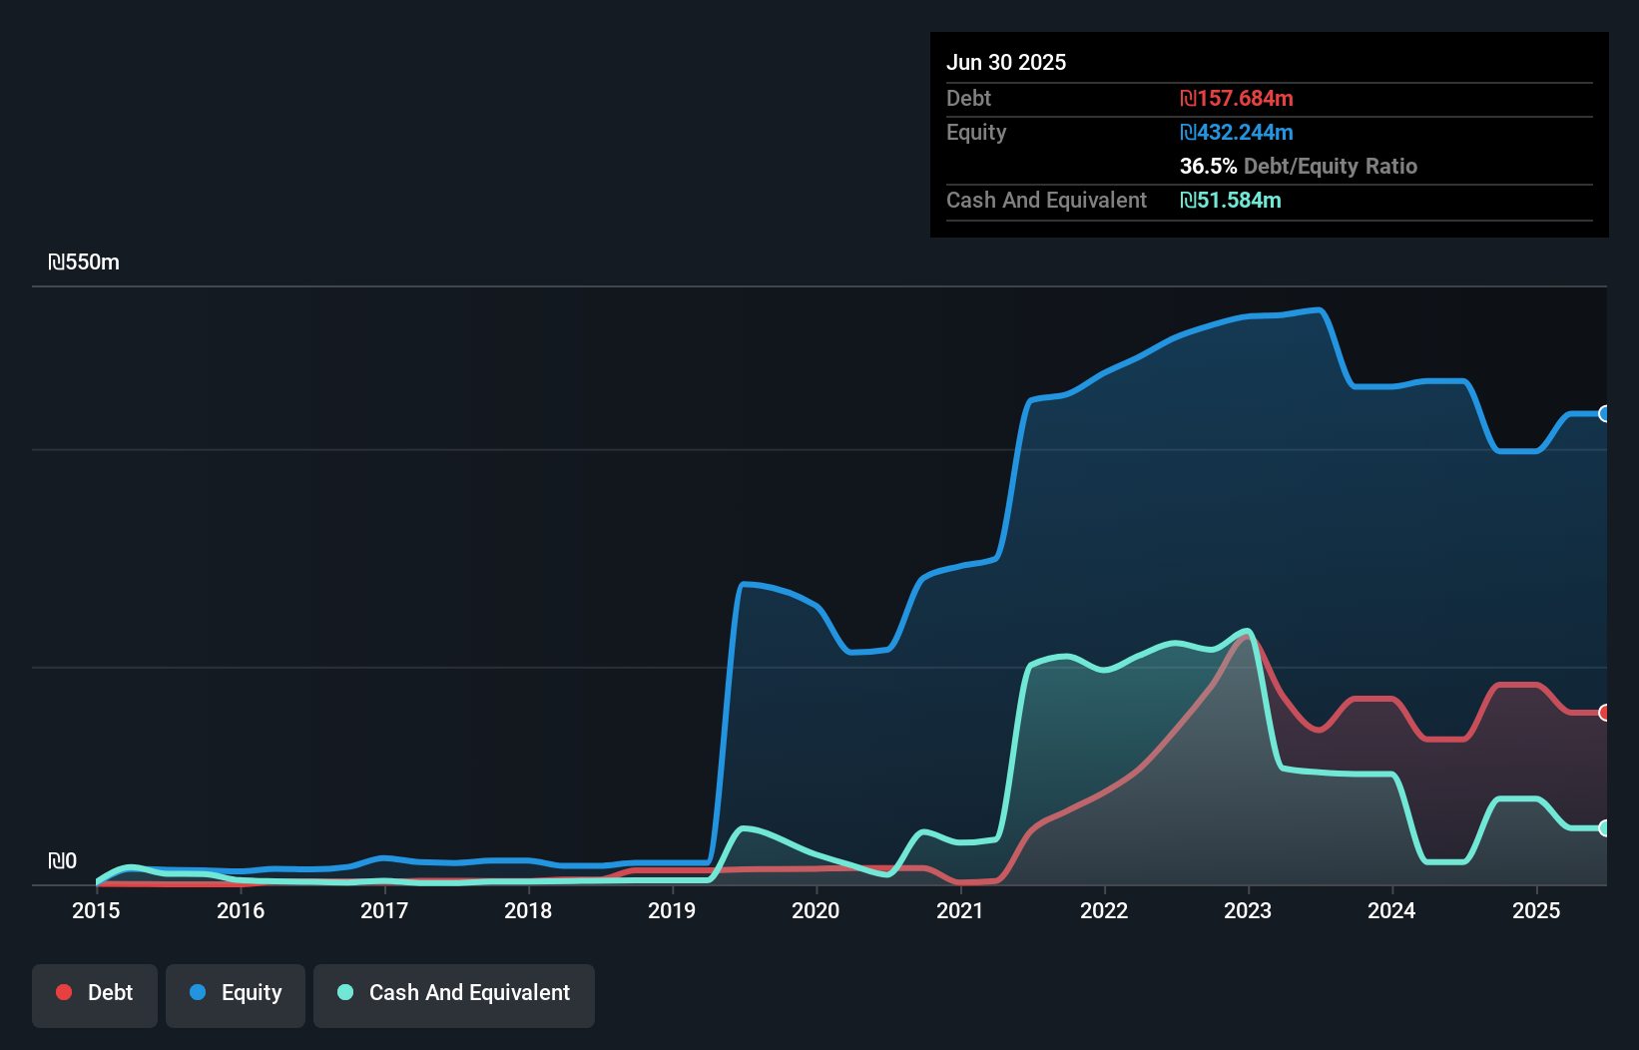Expand the Debt/Equity Ratio row
This screenshot has width=1639, height=1050.
(x=1298, y=166)
